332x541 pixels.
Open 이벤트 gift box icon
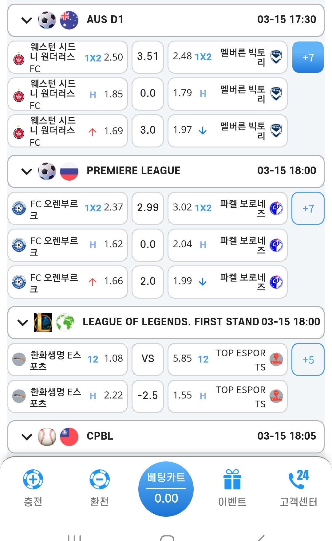(232, 479)
